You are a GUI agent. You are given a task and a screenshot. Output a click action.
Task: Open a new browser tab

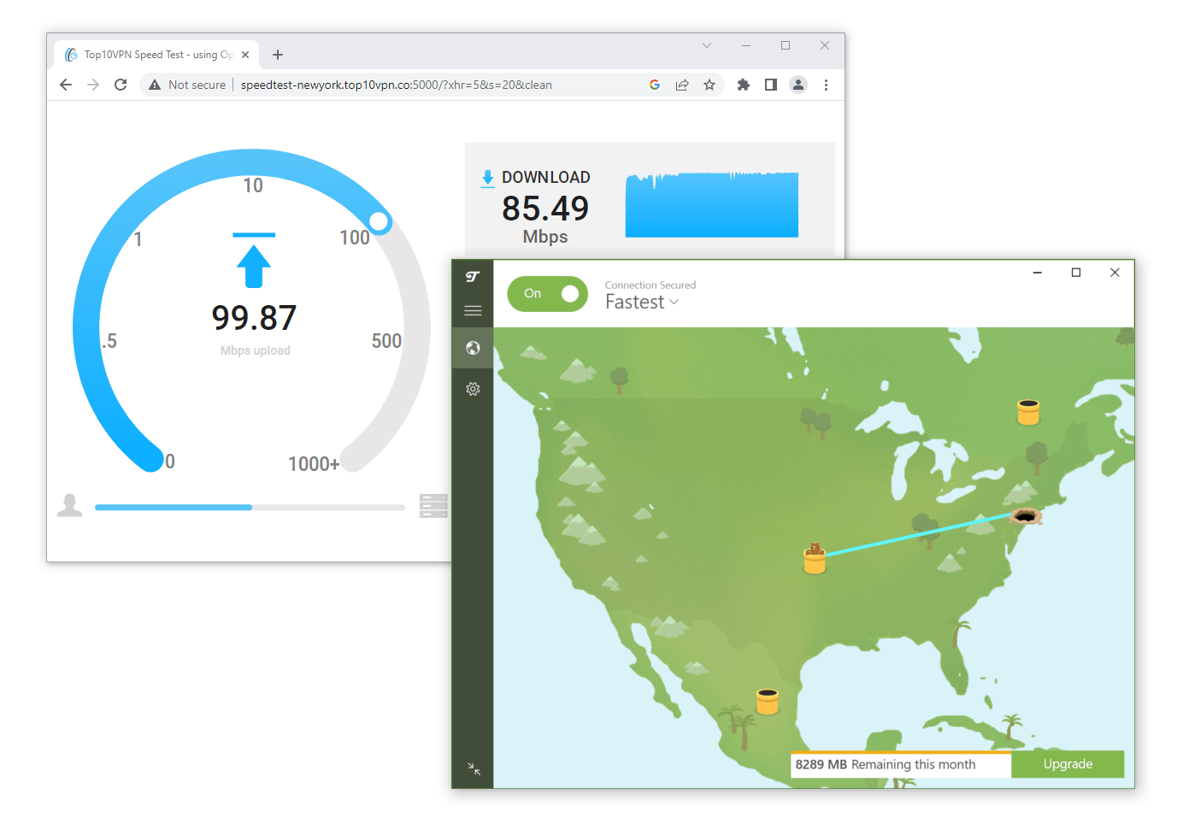[278, 54]
